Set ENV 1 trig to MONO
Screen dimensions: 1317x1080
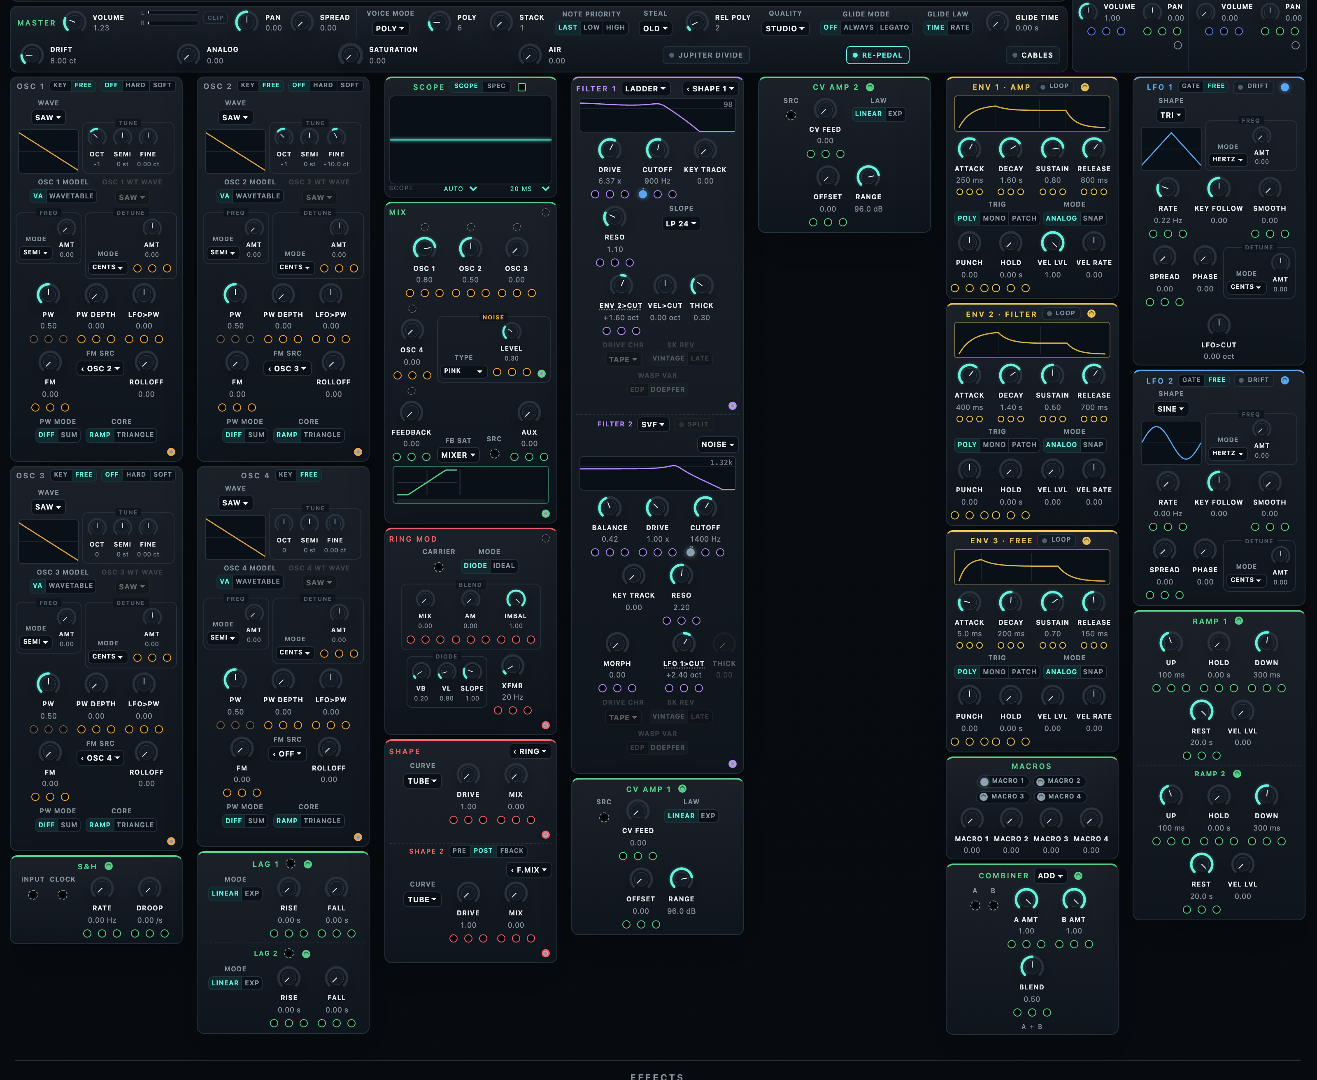click(994, 219)
